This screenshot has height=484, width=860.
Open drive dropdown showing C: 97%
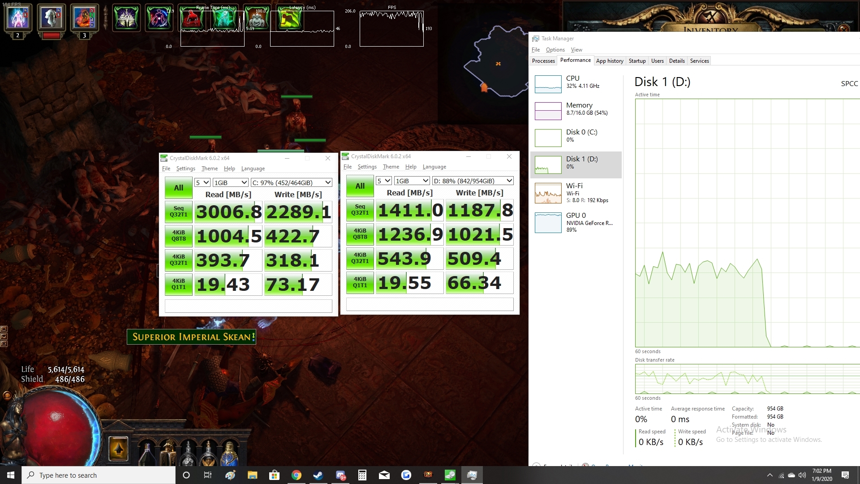pyautogui.click(x=291, y=182)
